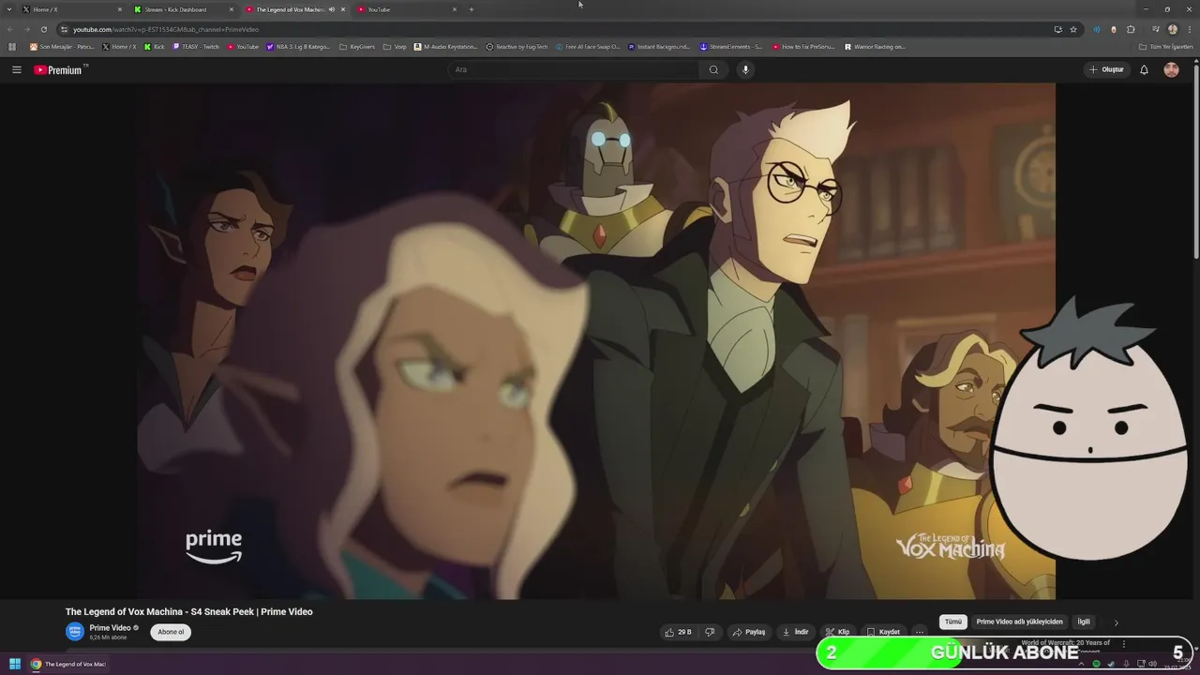
Task: Open Chrome tab search dropdown arrow
Action: (x=10, y=9)
